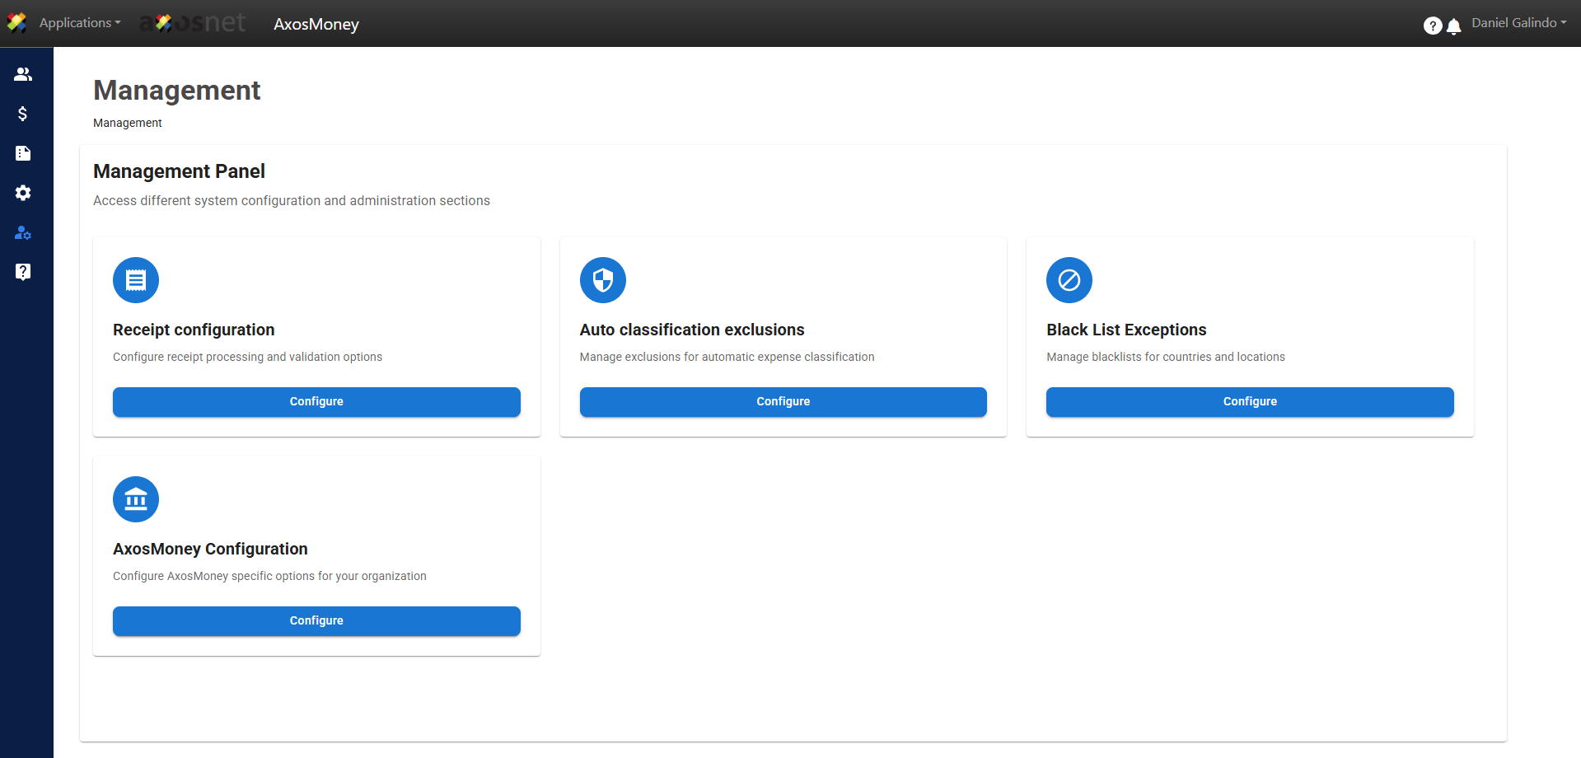Click the settings gear sidebar icon
1581x758 pixels.
tap(23, 193)
